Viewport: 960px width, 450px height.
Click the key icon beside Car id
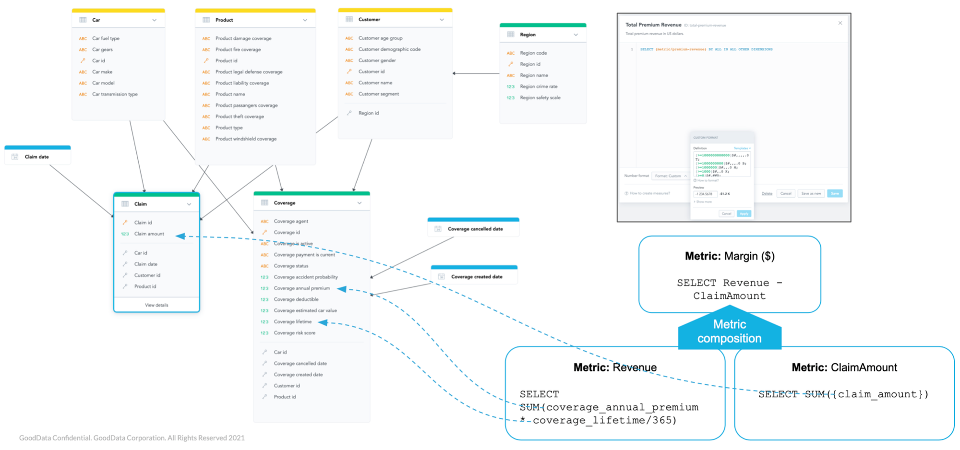point(83,60)
